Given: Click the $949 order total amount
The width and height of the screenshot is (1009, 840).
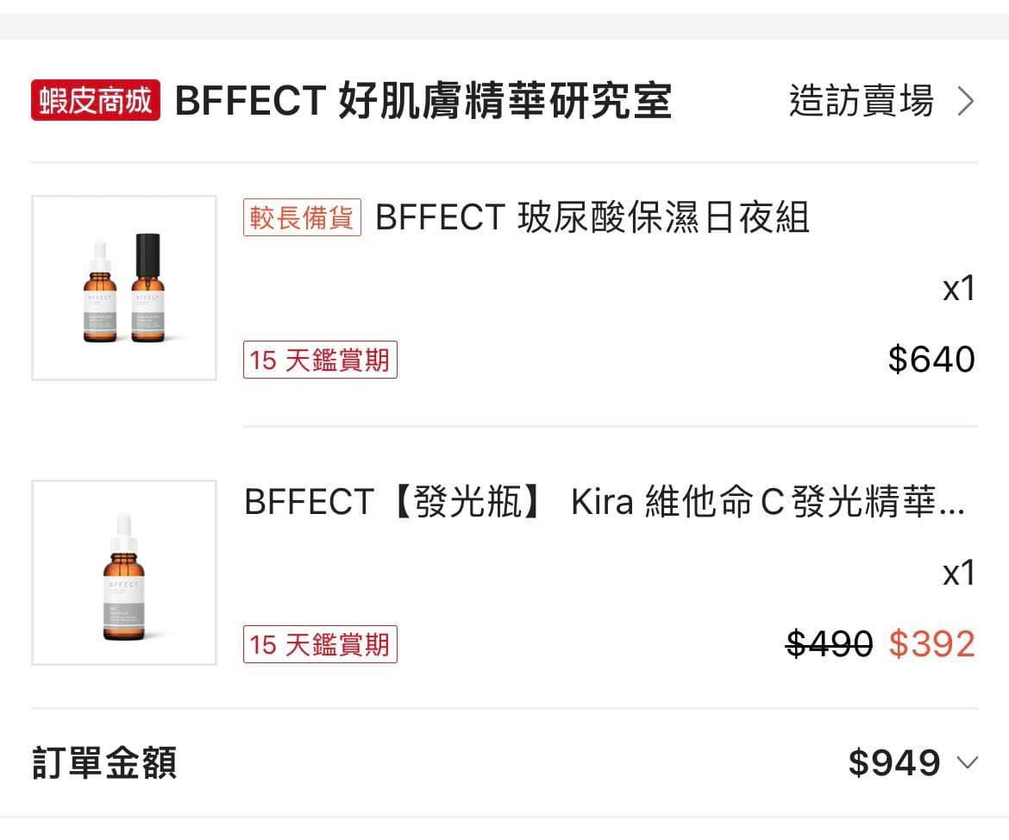Looking at the screenshot, I should pos(894,763).
